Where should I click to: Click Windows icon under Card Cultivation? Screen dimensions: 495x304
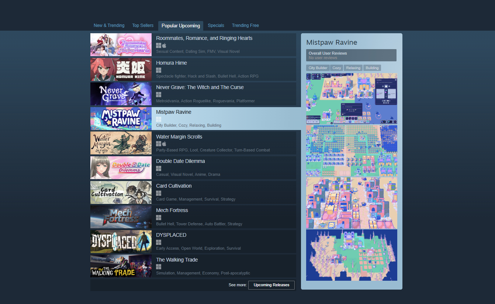[159, 193]
